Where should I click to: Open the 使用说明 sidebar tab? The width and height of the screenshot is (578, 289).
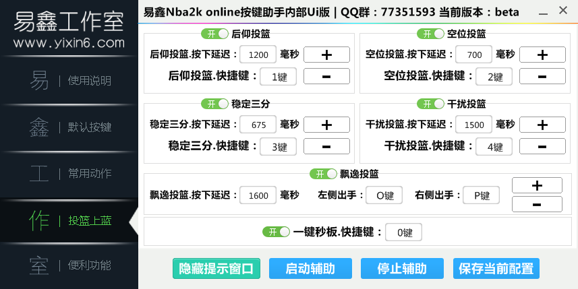click(69, 81)
